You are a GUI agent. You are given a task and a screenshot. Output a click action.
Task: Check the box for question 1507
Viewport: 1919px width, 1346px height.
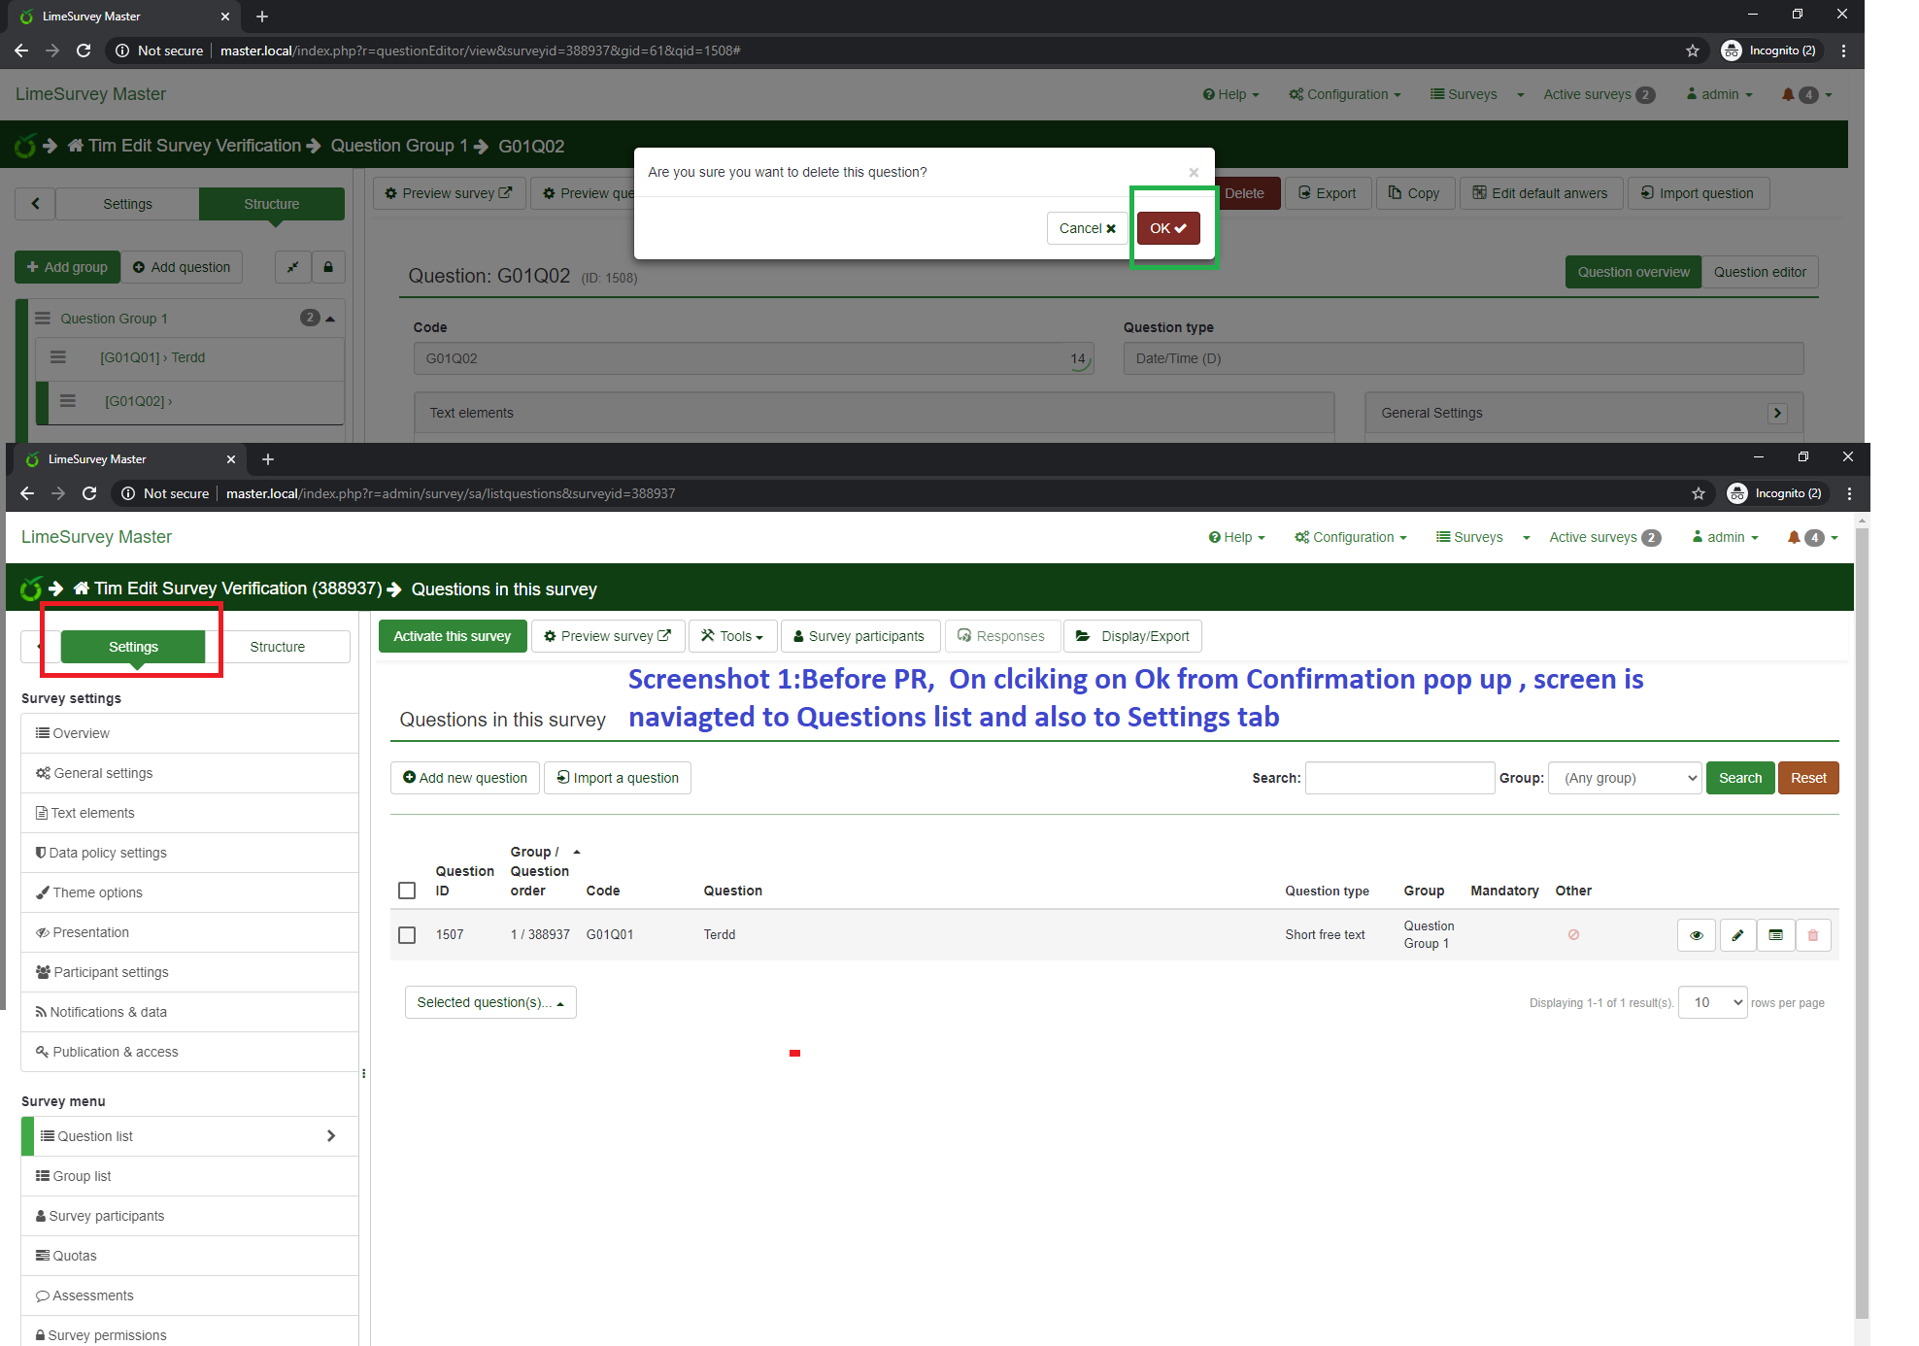point(407,934)
